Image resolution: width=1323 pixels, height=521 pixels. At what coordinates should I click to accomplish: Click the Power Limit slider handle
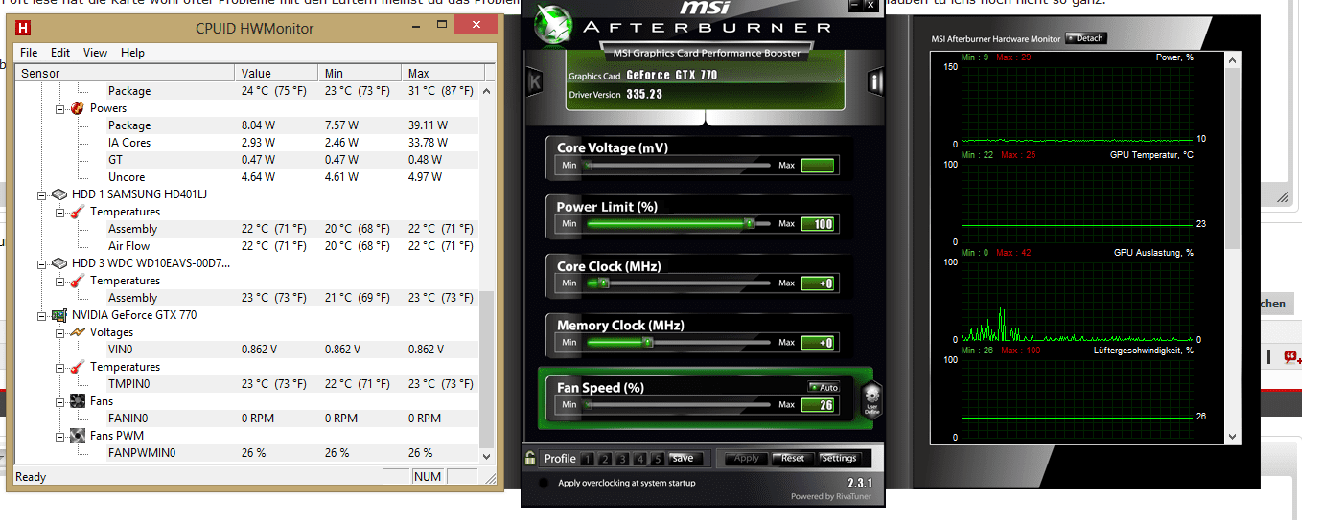(750, 223)
